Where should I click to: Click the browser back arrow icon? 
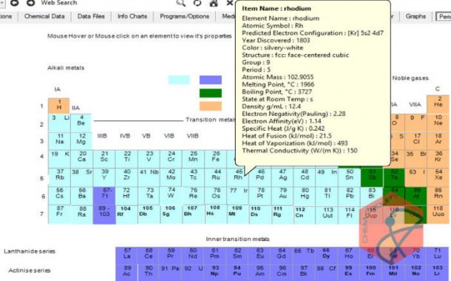tap(14, 3)
